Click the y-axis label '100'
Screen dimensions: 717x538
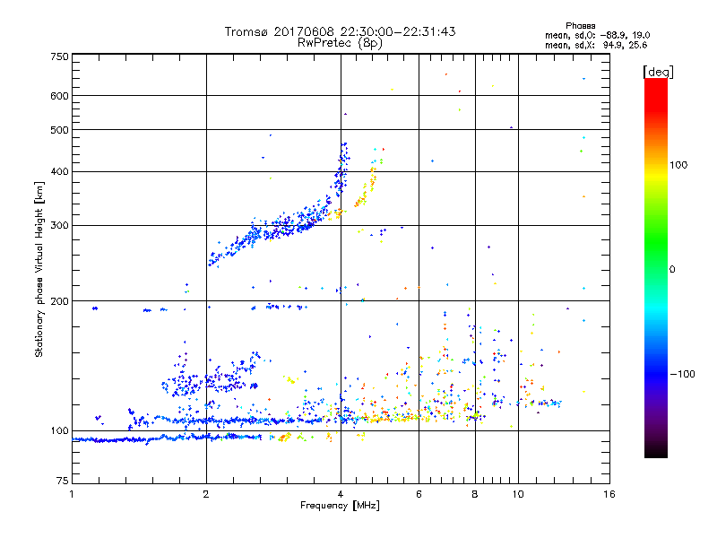click(x=59, y=431)
